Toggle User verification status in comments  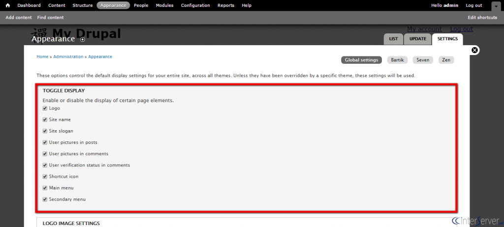pos(45,166)
